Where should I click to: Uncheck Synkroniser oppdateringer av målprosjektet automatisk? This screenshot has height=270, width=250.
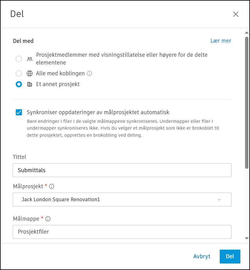click(x=19, y=112)
